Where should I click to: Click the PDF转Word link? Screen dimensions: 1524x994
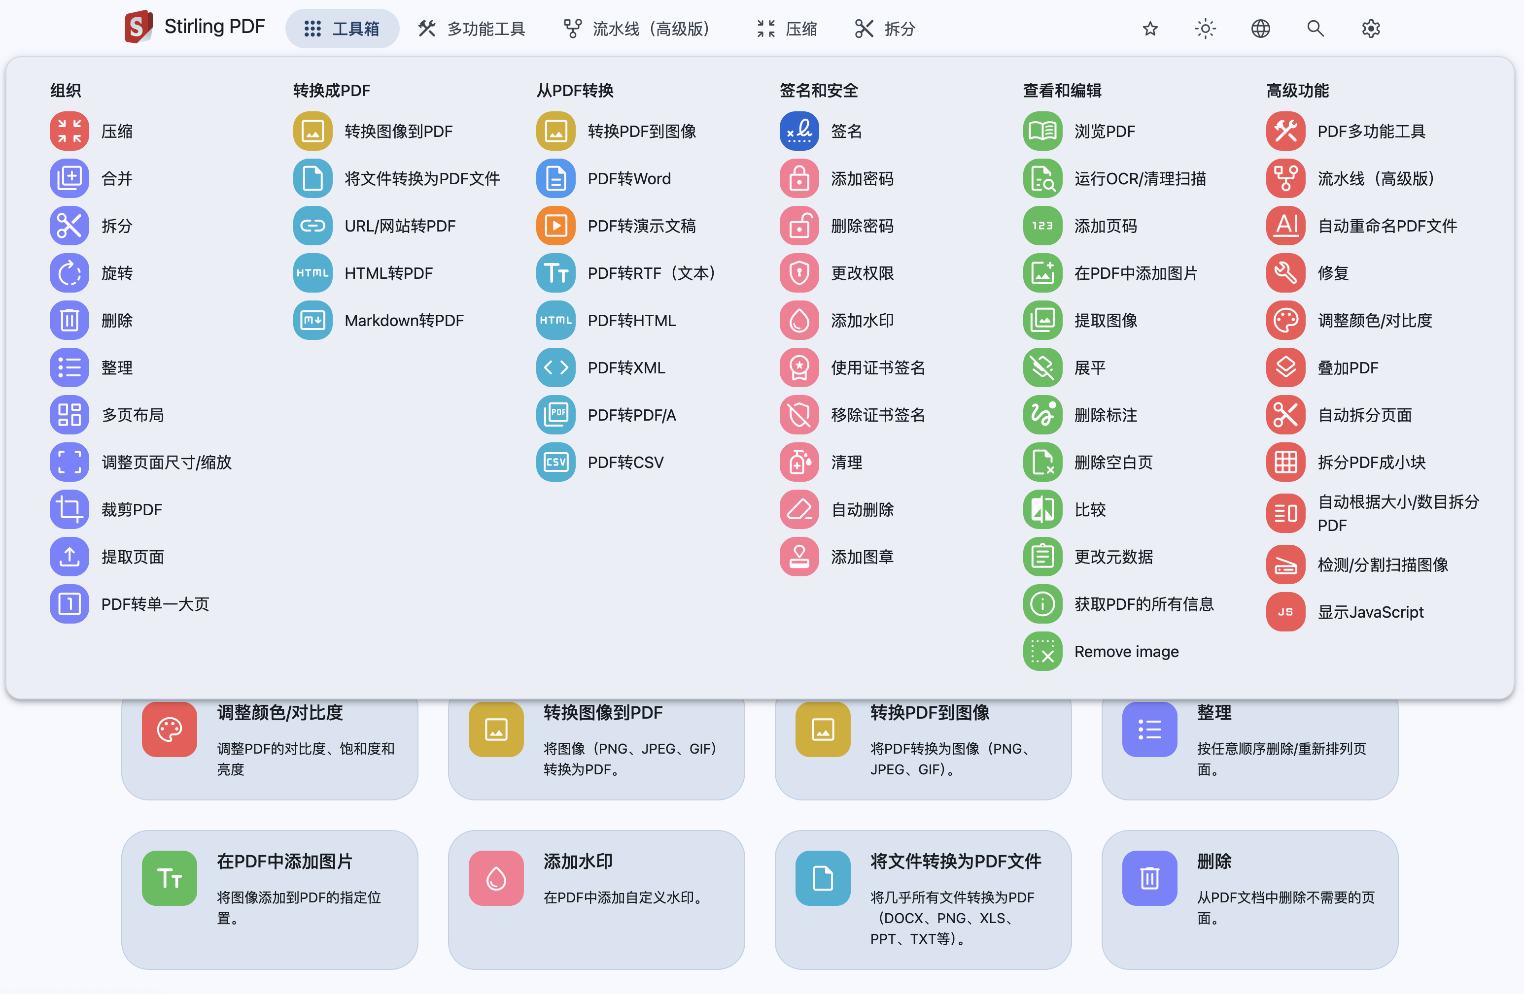(629, 179)
